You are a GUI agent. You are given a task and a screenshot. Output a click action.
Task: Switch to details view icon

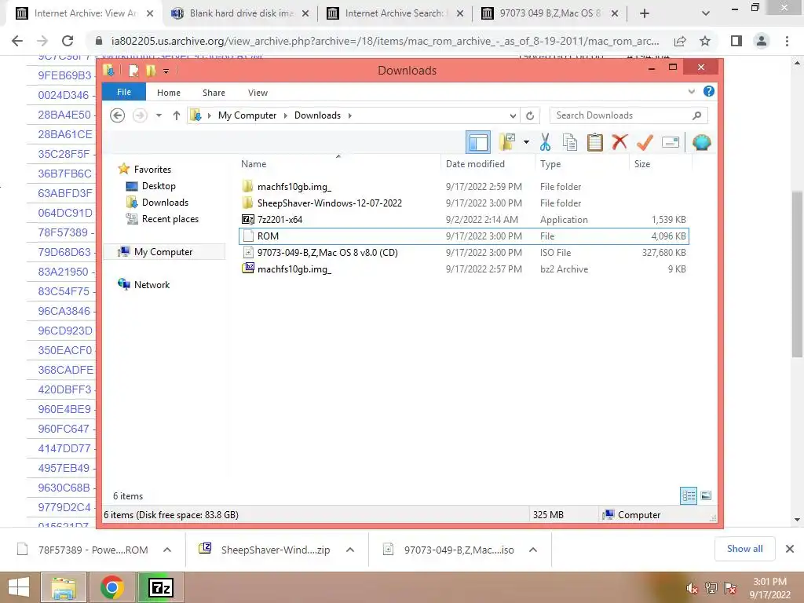[689, 495]
